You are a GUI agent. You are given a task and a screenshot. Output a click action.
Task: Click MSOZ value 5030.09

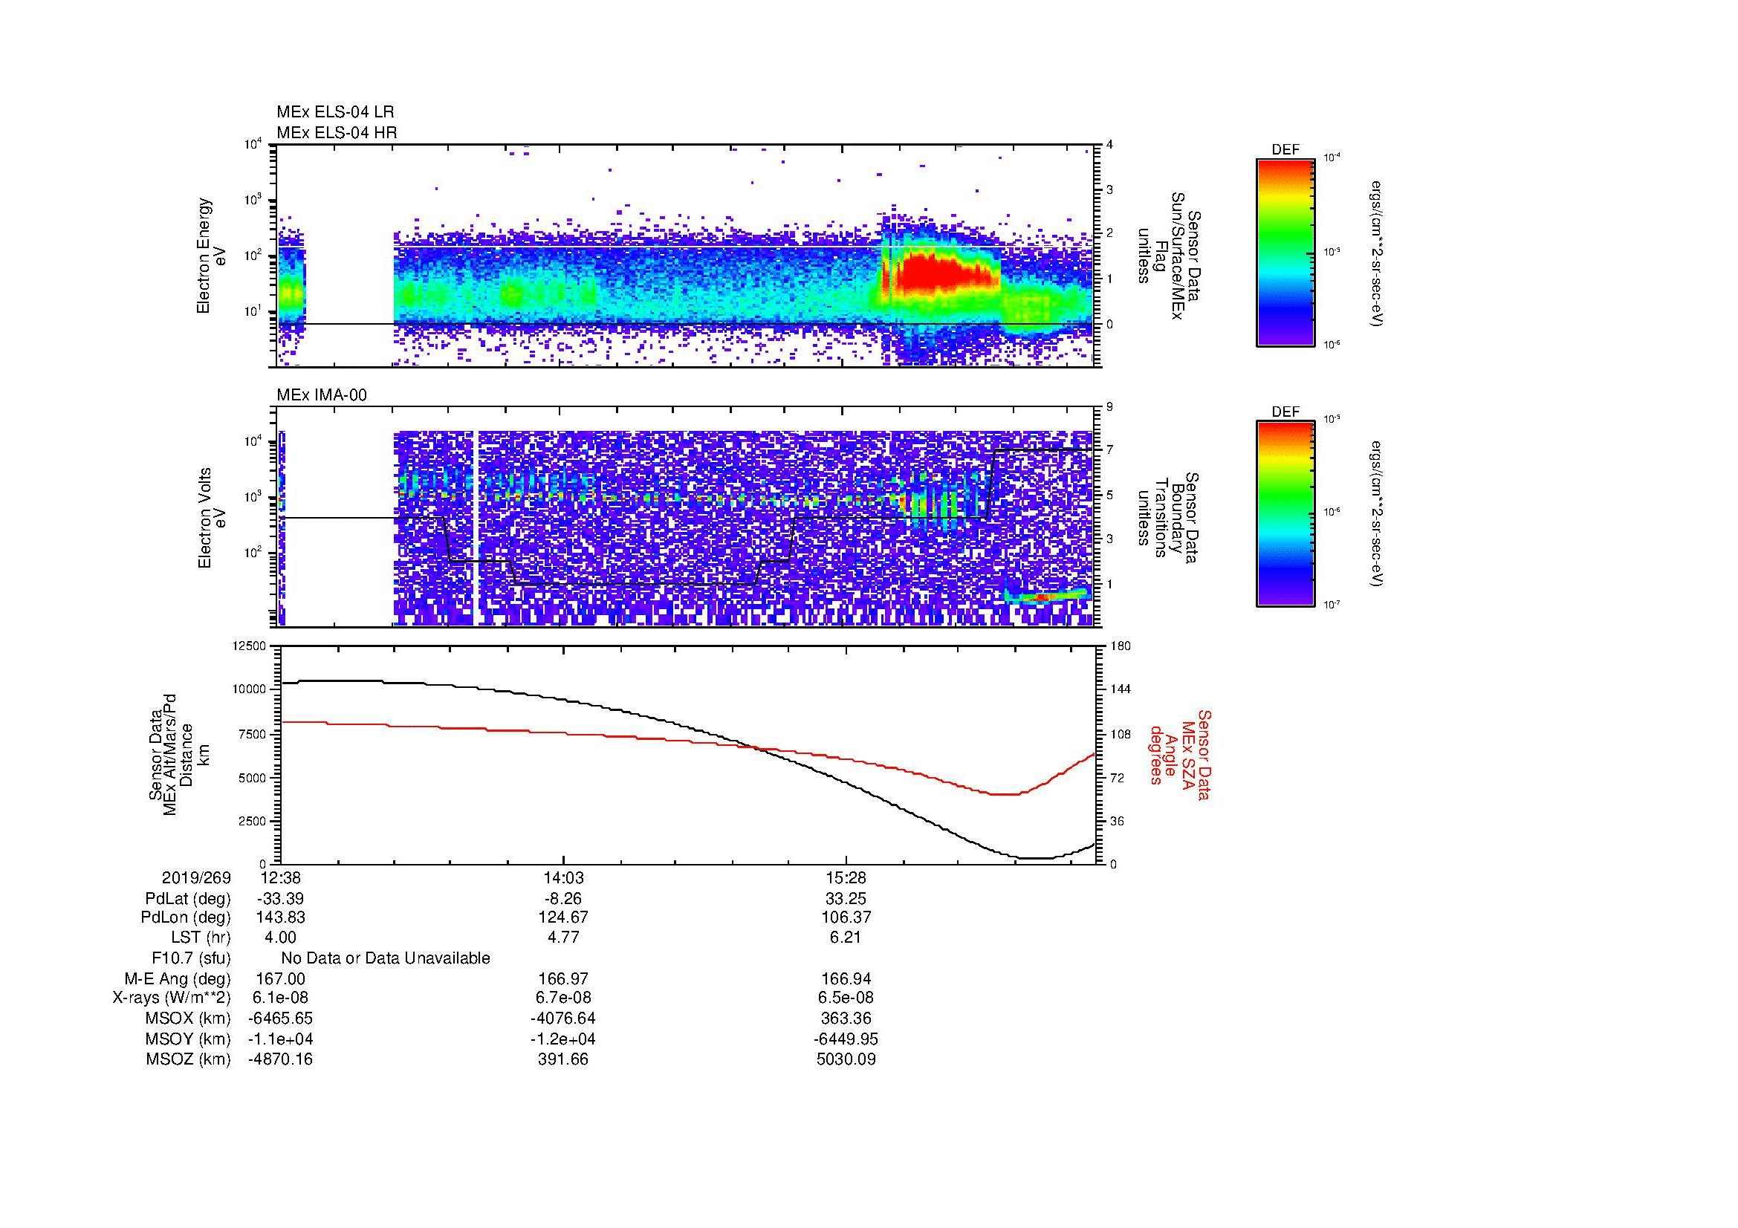point(846,1059)
